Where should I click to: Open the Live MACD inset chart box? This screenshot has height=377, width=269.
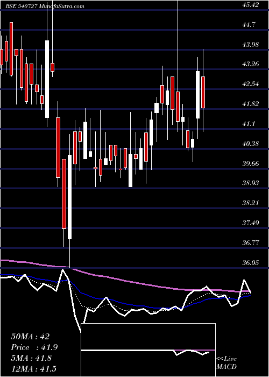click(148, 350)
